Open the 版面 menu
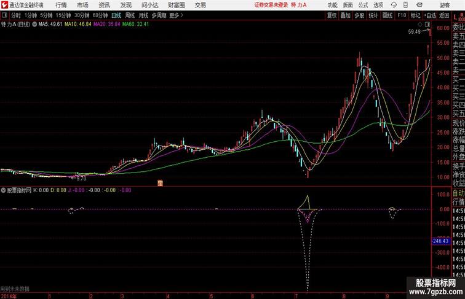The image size is (465, 299). click(x=348, y=5)
